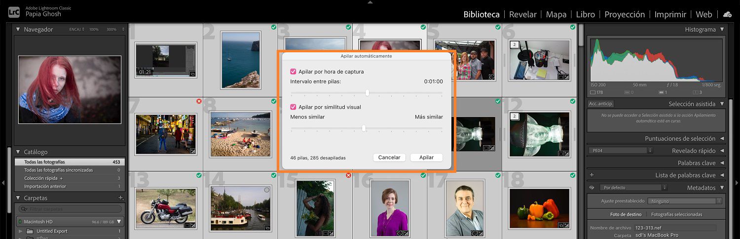Select the 'Fotografías seleccionadas' tab

676,214
